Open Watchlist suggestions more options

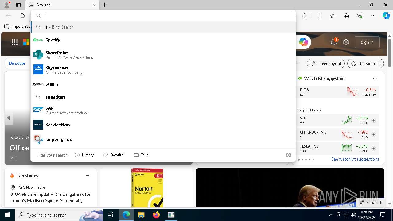pyautogui.click(x=375, y=79)
